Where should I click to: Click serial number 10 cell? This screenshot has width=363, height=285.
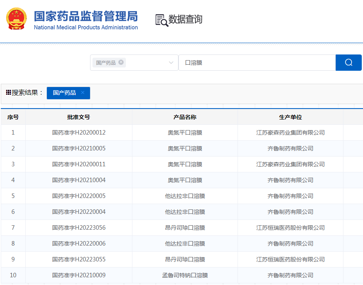pyautogui.click(x=13, y=275)
